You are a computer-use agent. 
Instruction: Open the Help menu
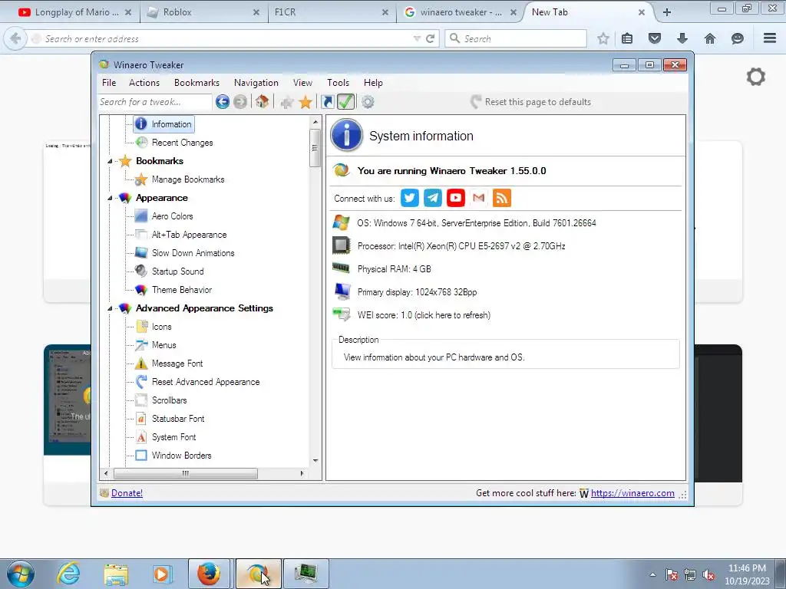coord(373,83)
